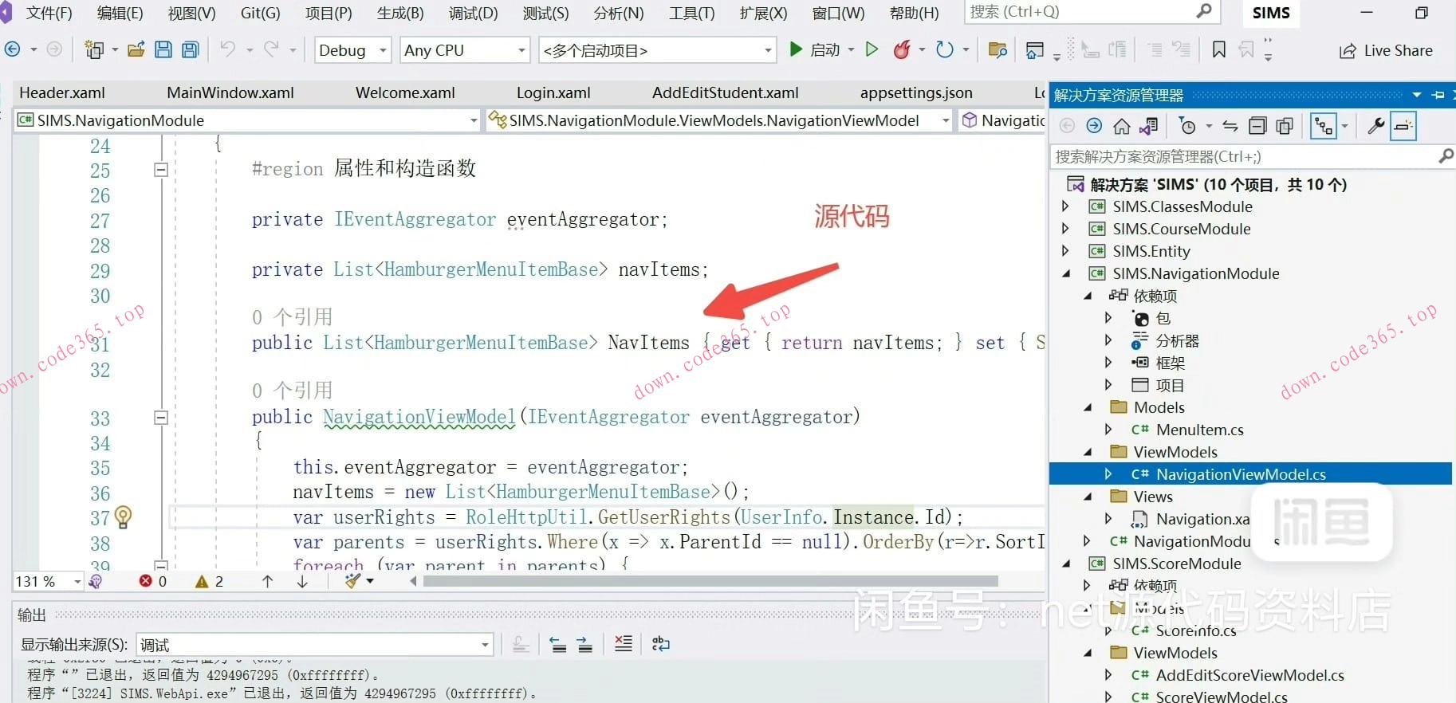1456x703 pixels.
Task: Click the editor horizontal scrollbar
Action: [710, 581]
